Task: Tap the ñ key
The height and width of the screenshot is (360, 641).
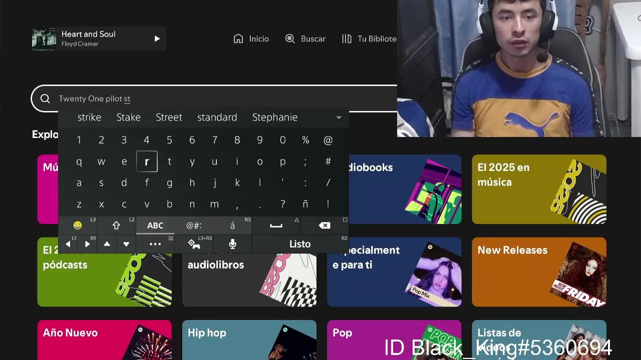Action: (x=305, y=204)
